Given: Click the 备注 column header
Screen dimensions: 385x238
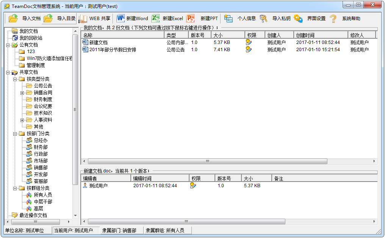Looking at the screenshot, I should (325, 178).
